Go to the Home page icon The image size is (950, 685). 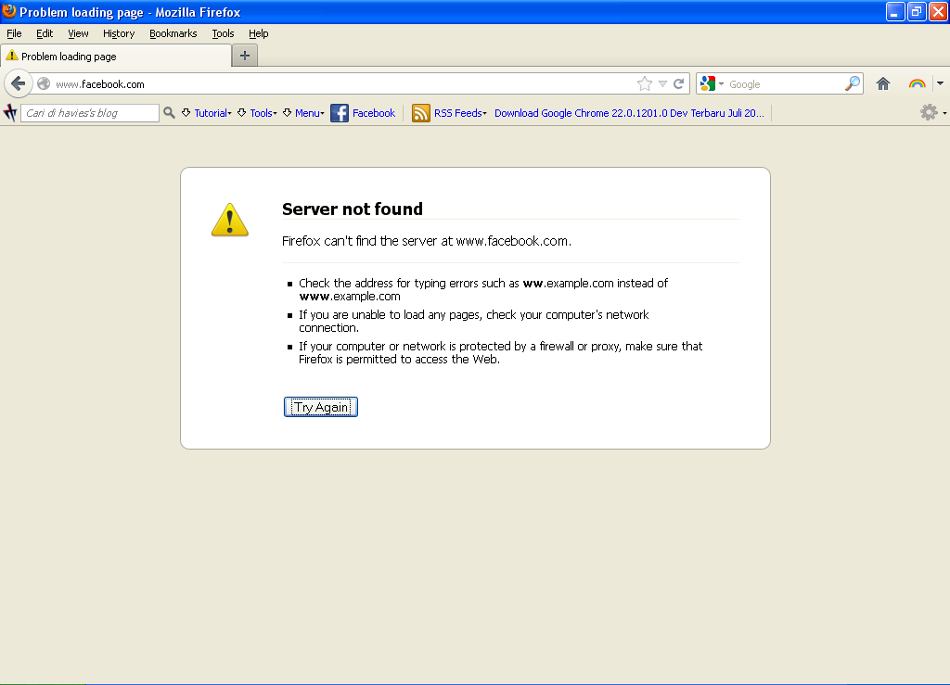(883, 83)
